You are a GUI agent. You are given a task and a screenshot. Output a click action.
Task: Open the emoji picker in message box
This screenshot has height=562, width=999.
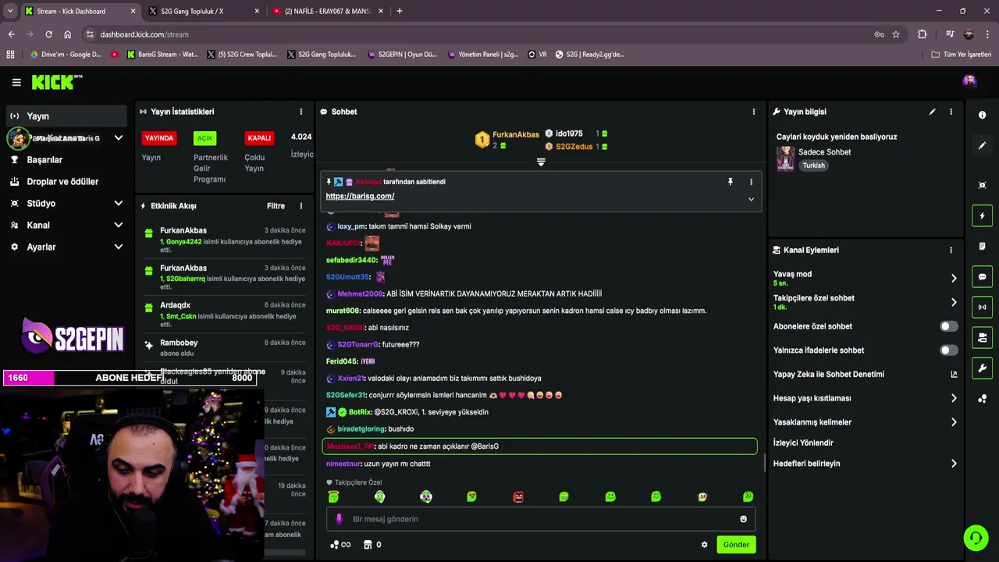click(743, 519)
